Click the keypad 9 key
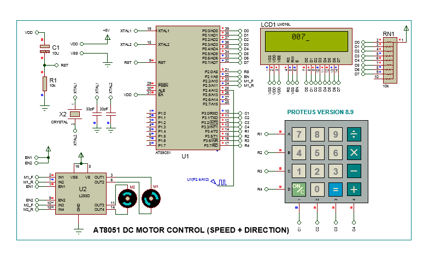 pos(336,134)
